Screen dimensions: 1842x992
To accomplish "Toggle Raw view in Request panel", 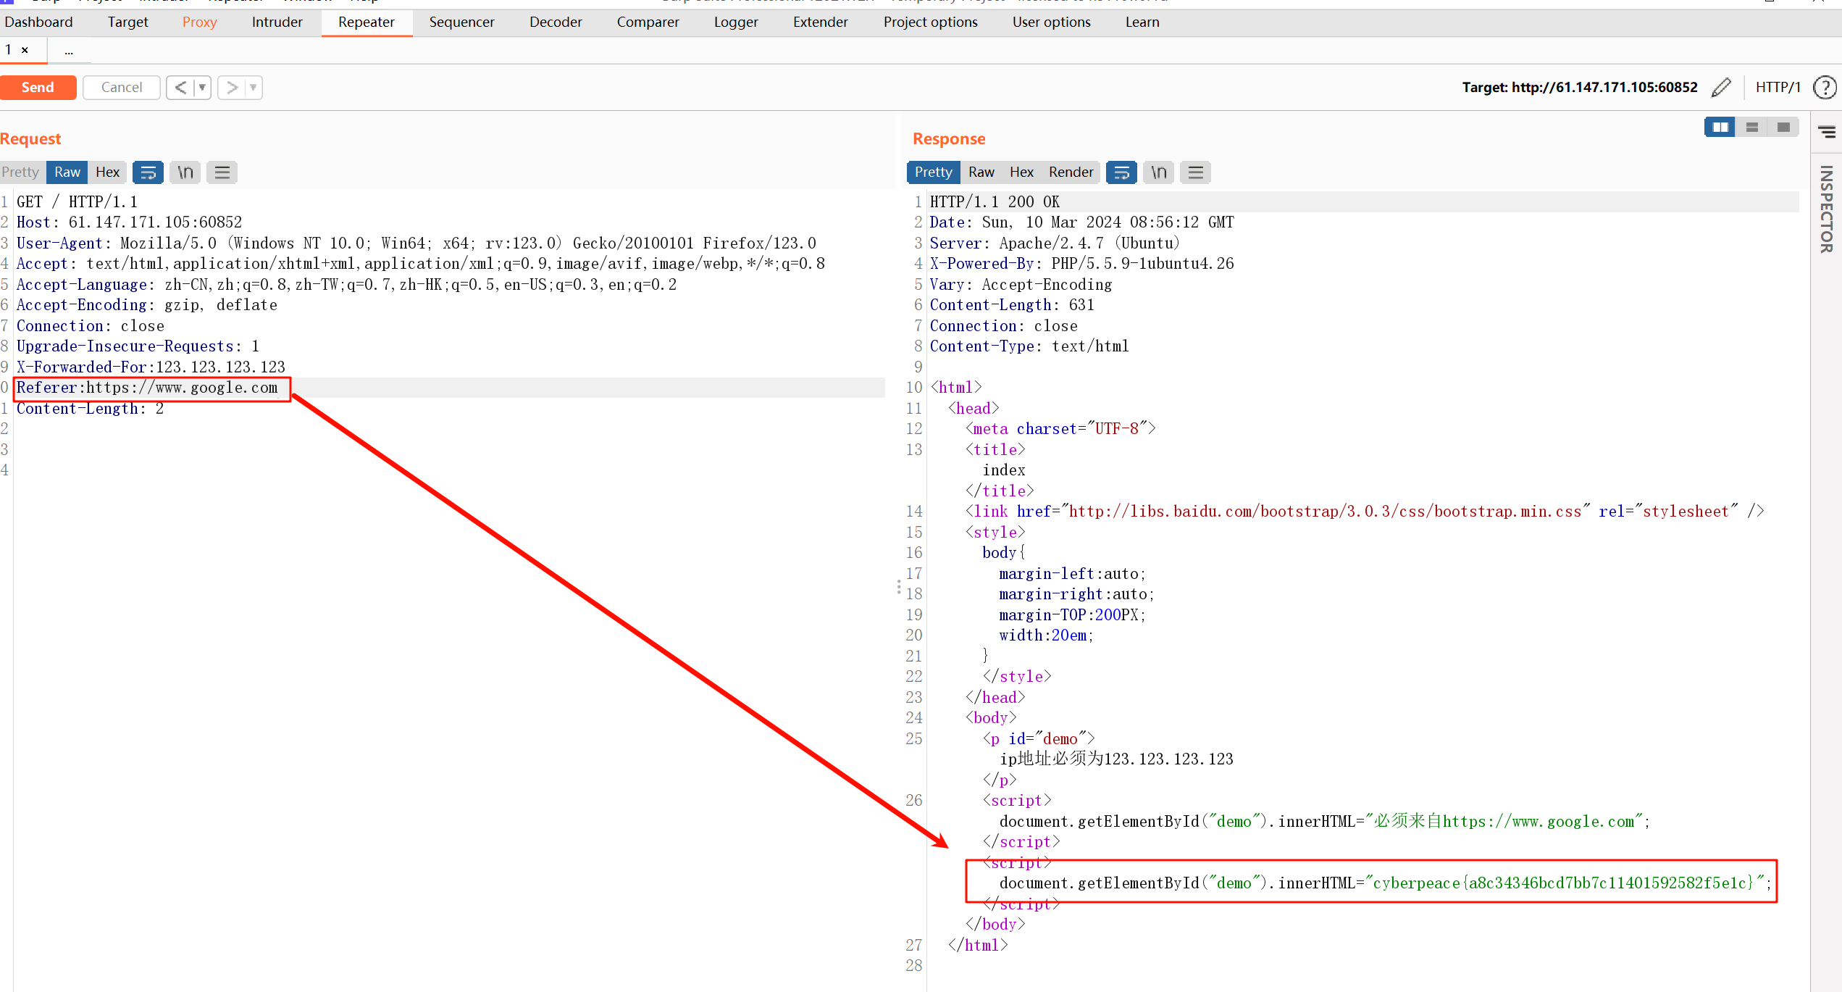I will point(66,170).
